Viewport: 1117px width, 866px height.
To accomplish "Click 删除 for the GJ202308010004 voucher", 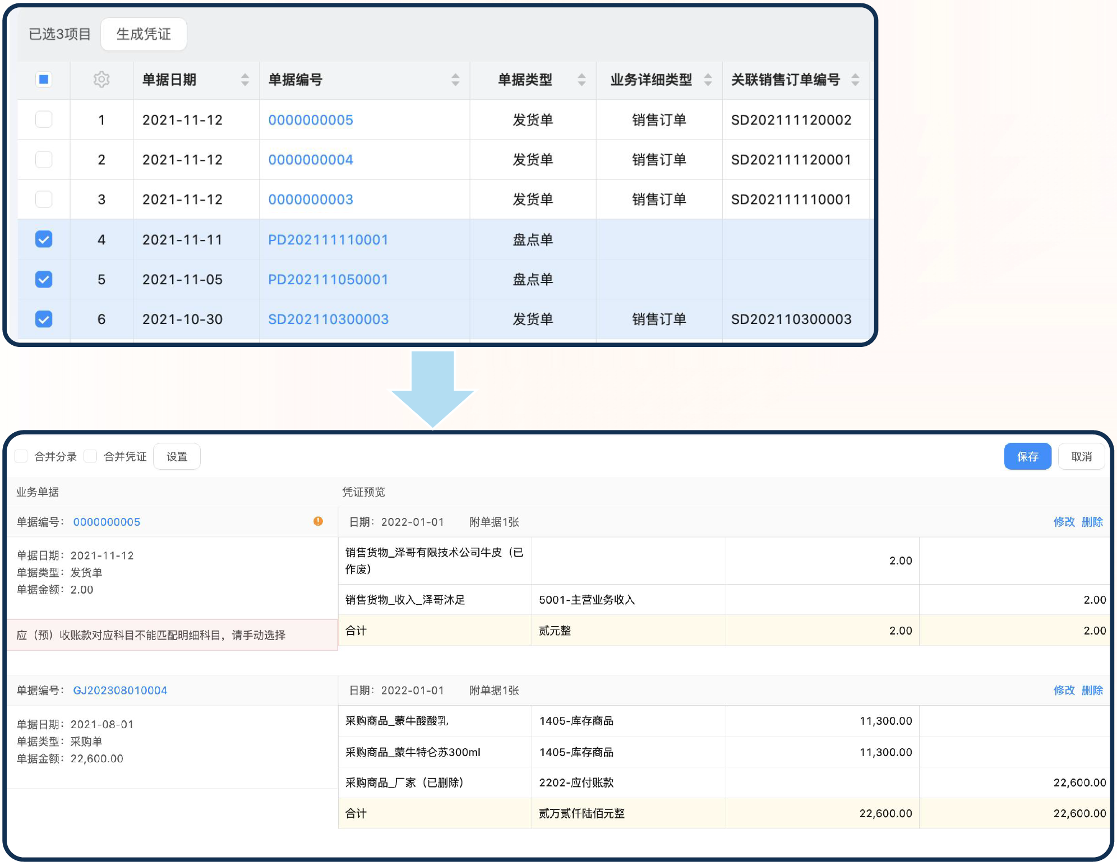I will [x=1092, y=690].
